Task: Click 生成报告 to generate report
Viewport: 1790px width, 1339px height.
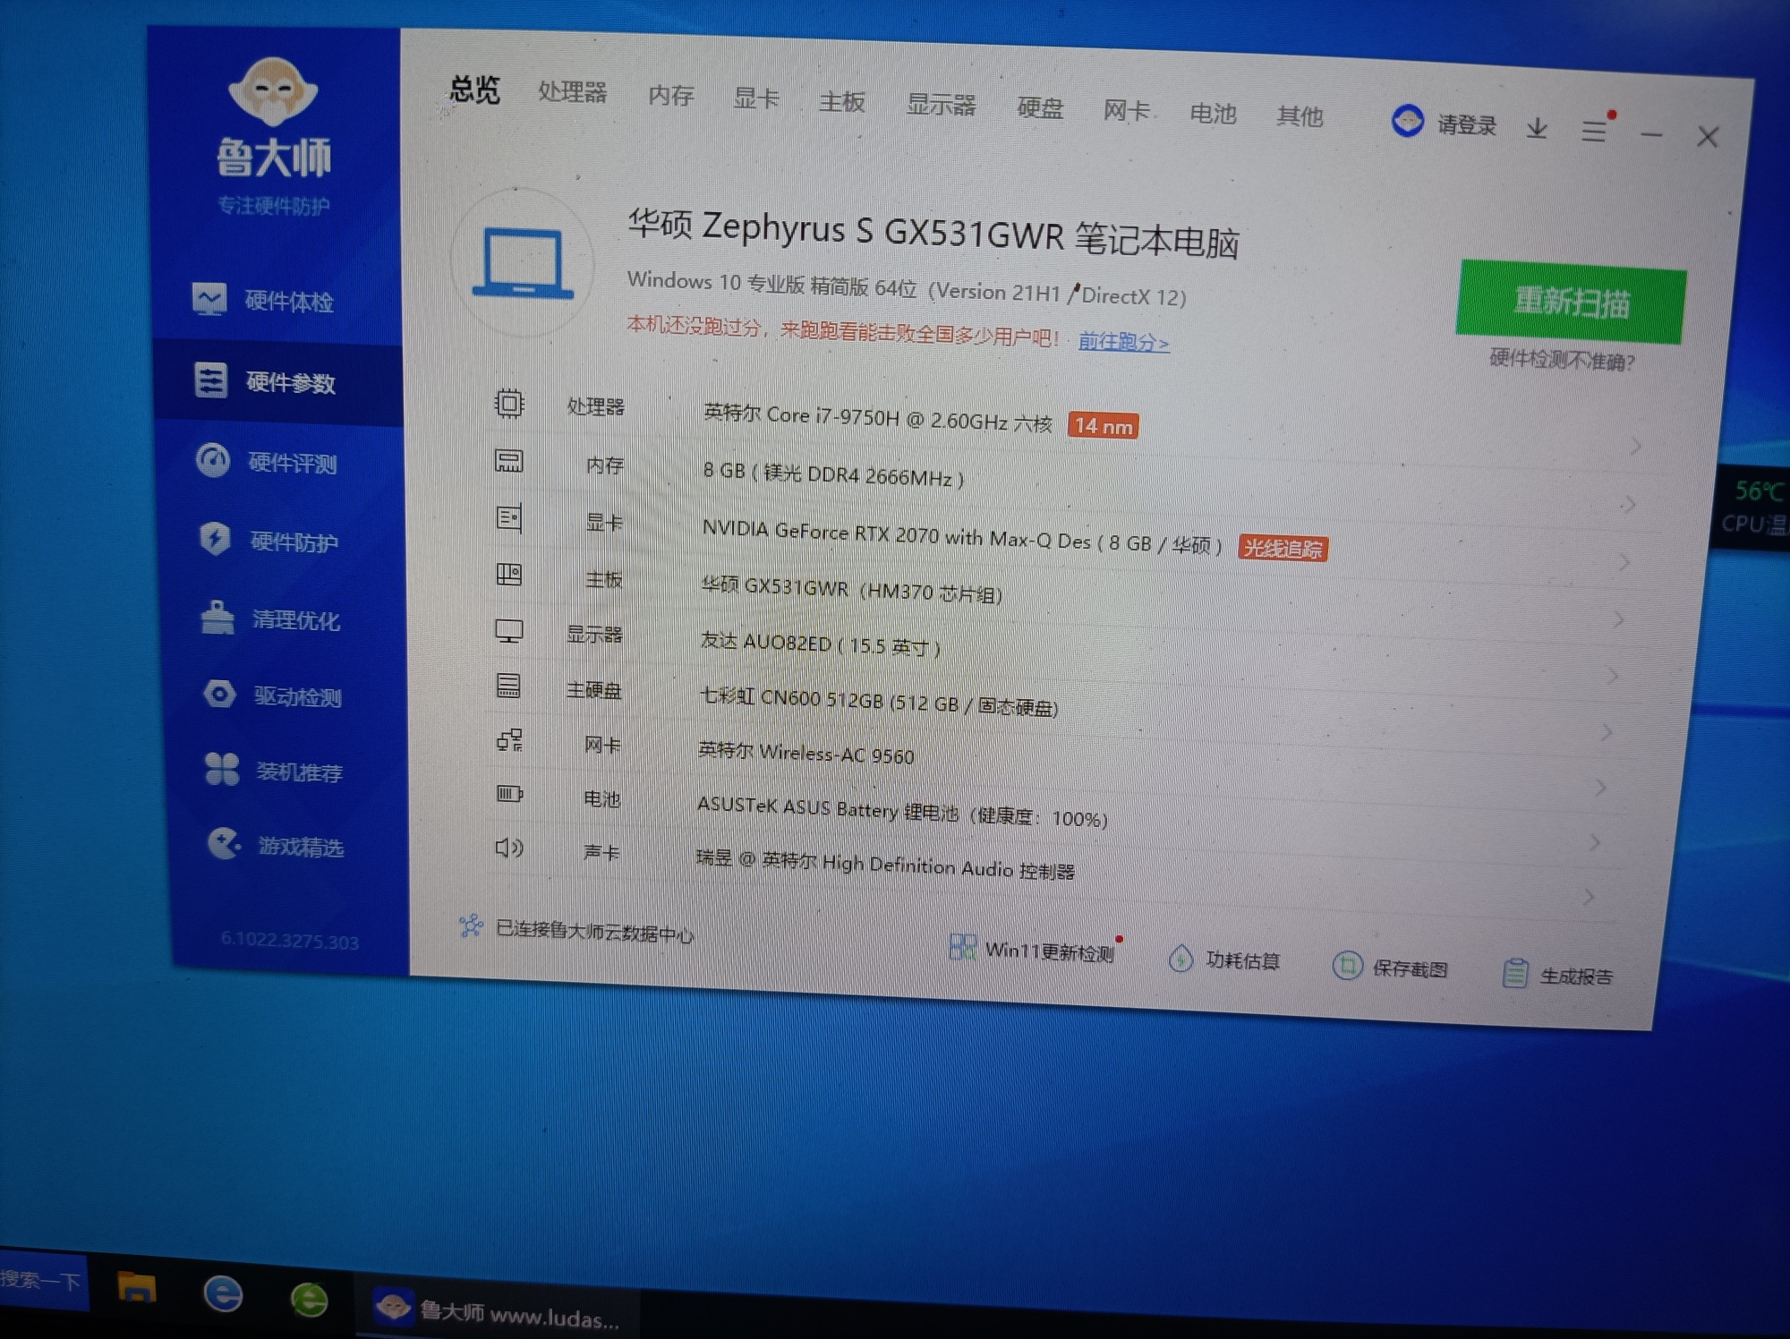Action: (1557, 975)
